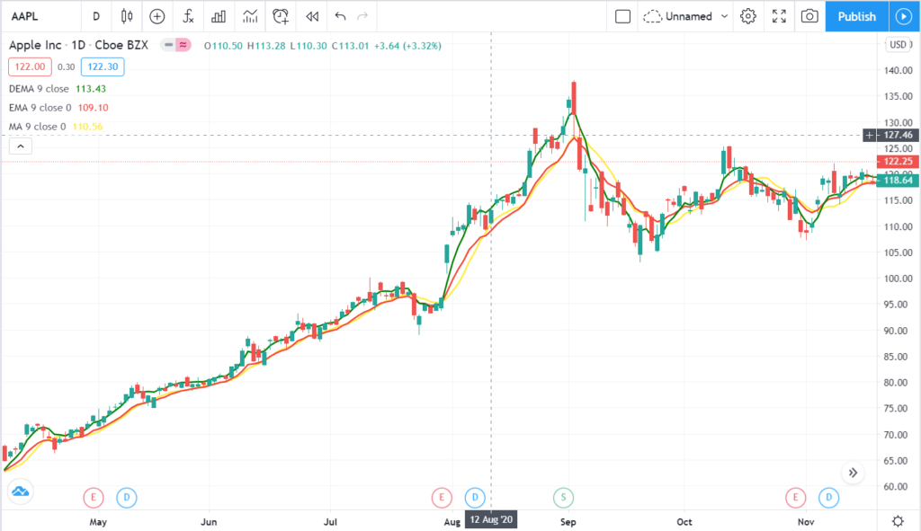Viewport: 921px width, 531px height.
Task: Take a chart snapshot with the camera icon
Action: pyautogui.click(x=809, y=16)
